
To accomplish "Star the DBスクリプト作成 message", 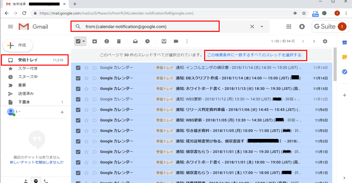I will (x=86, y=78).
